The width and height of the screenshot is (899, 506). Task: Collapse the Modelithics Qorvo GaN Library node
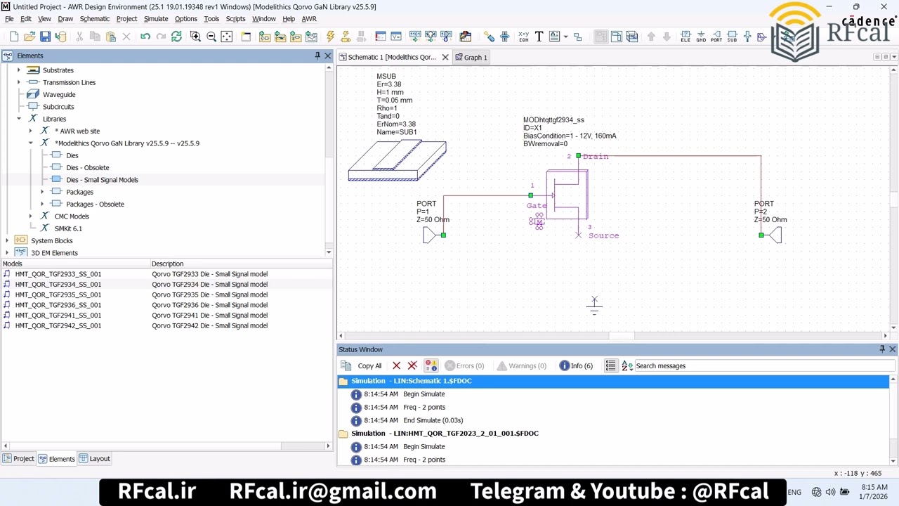[x=30, y=143]
